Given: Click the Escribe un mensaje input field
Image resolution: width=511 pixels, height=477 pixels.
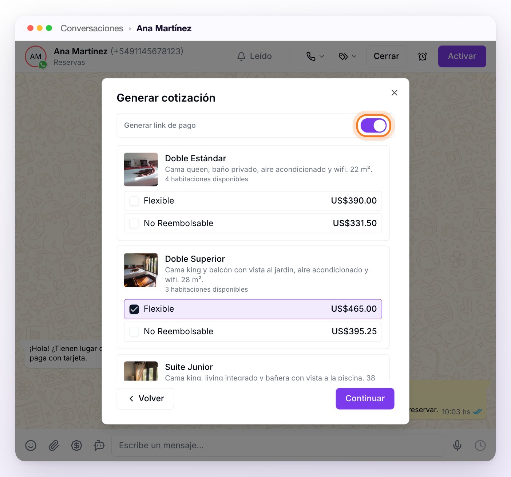Looking at the screenshot, I should coord(278,445).
